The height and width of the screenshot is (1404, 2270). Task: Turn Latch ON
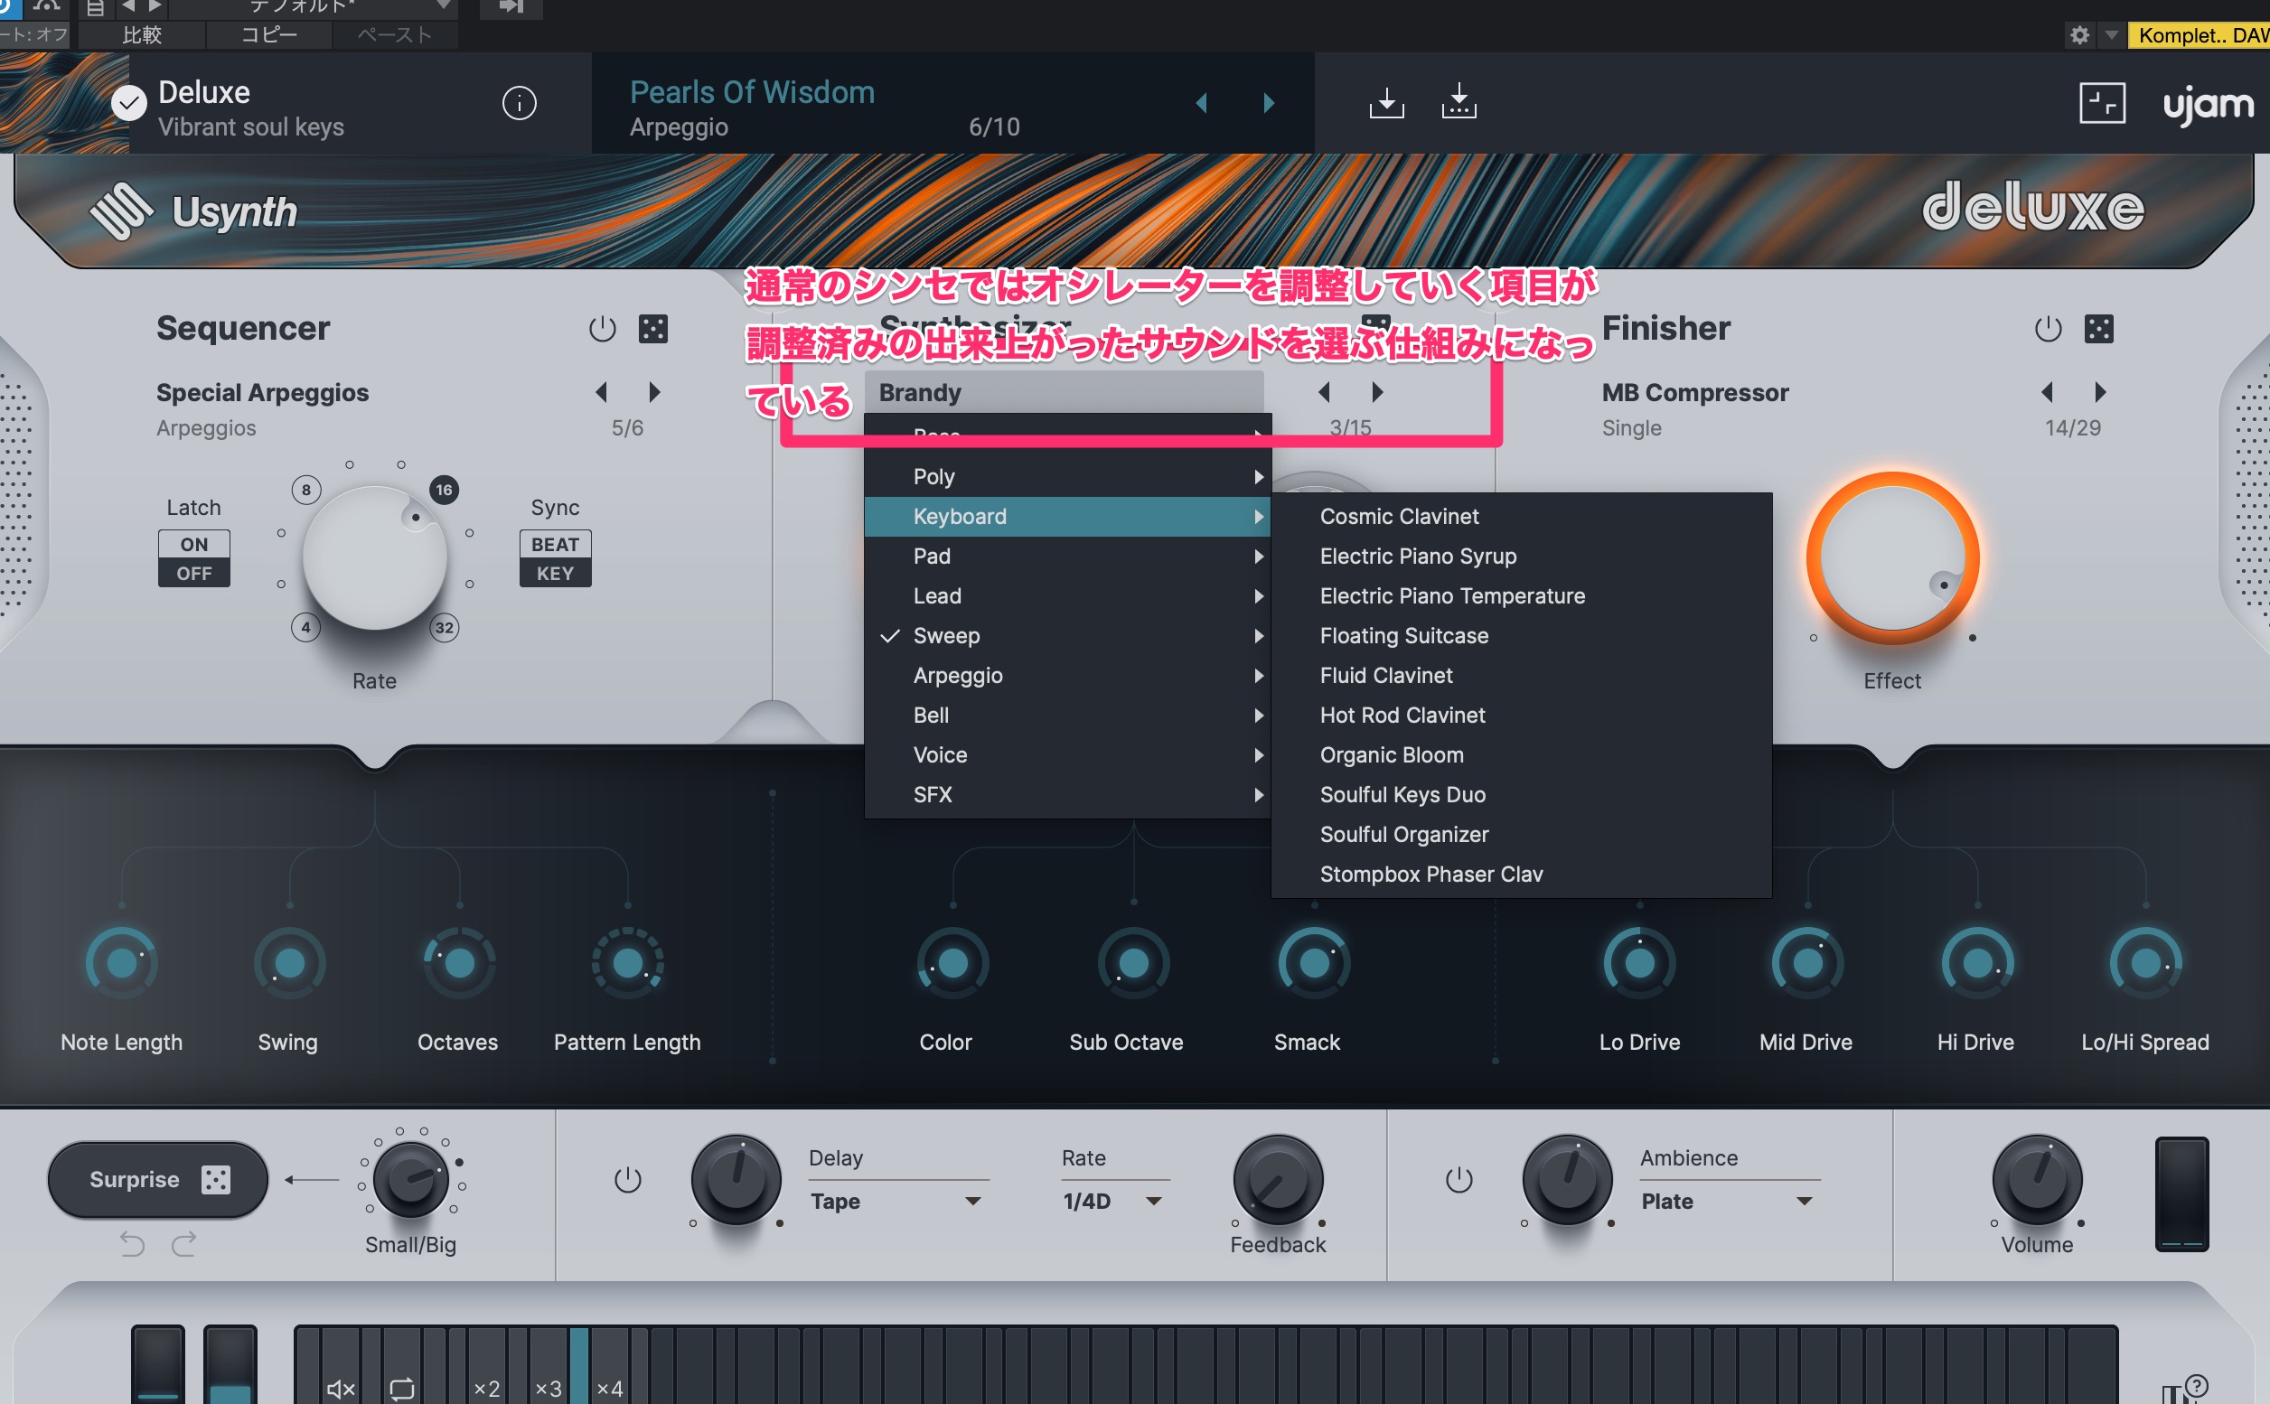coord(194,544)
